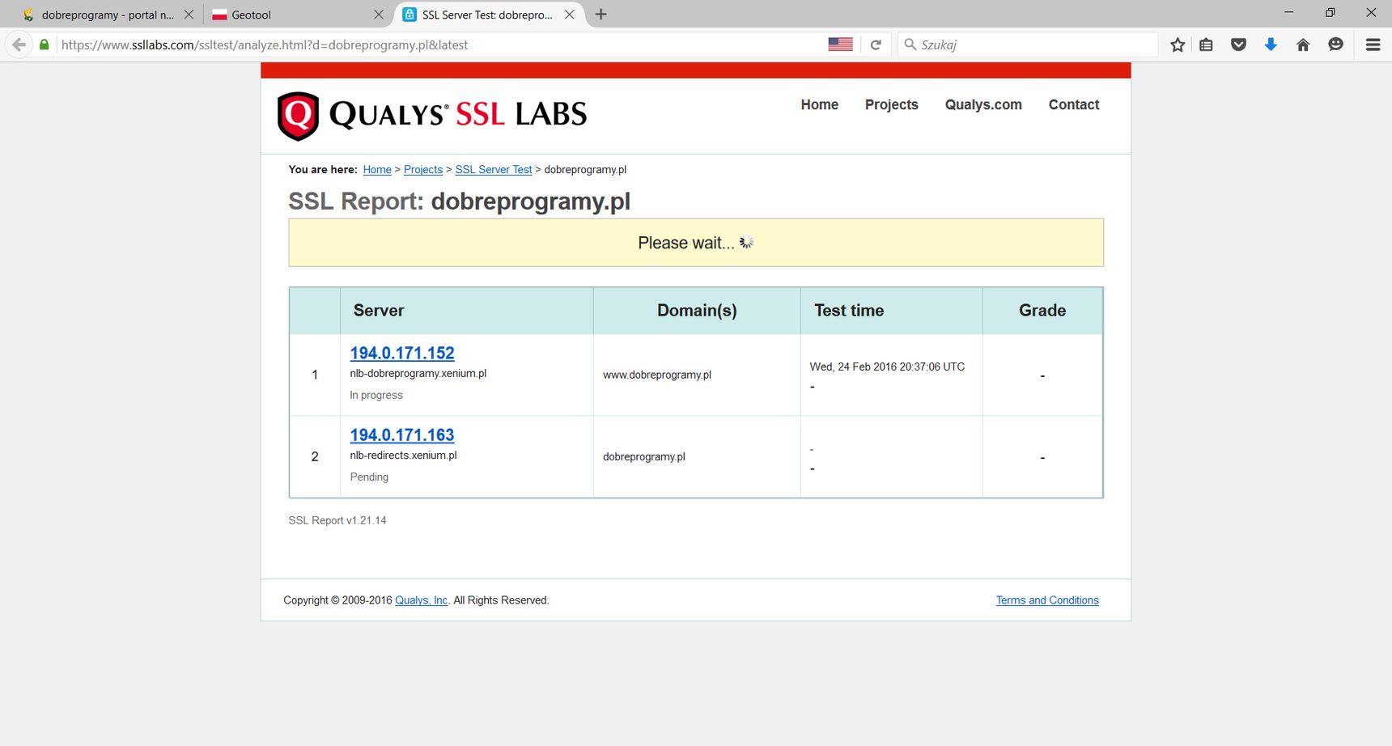Click the Home house icon in toolbar
The image size is (1392, 746).
(1303, 45)
